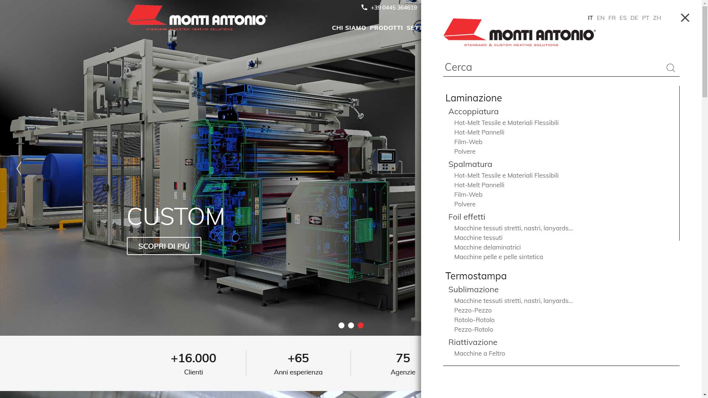Screen dimensions: 708x398
Task: Select the first carousel dot
Action: point(341,325)
